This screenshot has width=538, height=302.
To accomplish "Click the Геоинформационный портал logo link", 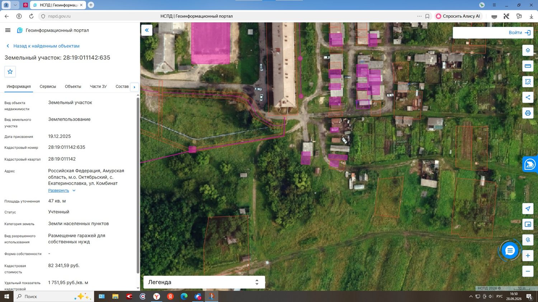I will 53,30.
